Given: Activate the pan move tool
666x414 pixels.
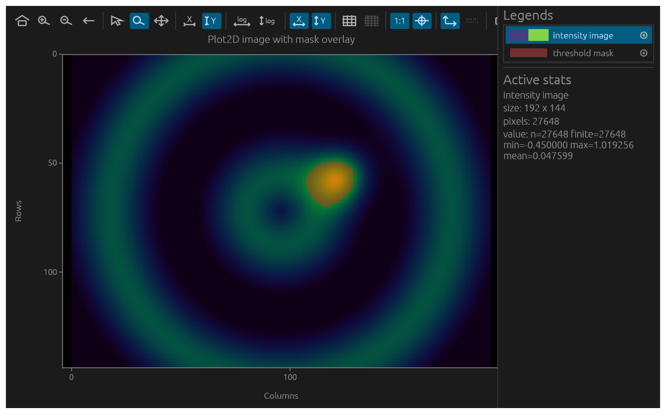Looking at the screenshot, I should (161, 21).
